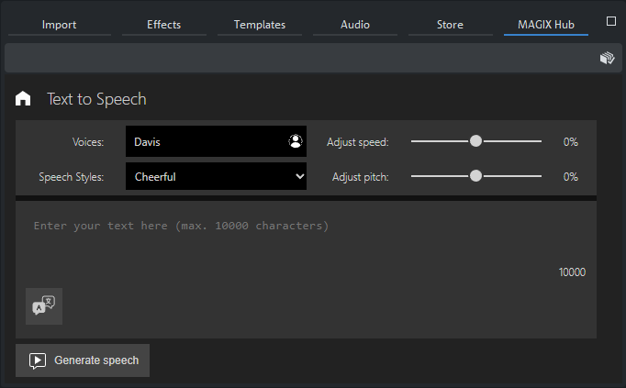Image resolution: width=626 pixels, height=388 pixels.
Task: Click the Adjust speed slider handle
Action: (x=475, y=141)
